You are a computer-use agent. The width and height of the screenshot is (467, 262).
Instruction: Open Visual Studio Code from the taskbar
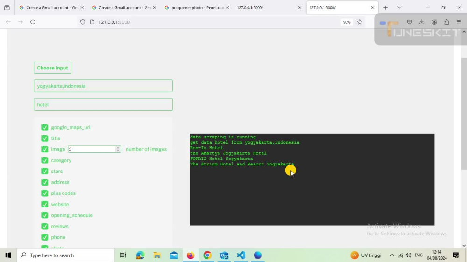click(x=241, y=255)
